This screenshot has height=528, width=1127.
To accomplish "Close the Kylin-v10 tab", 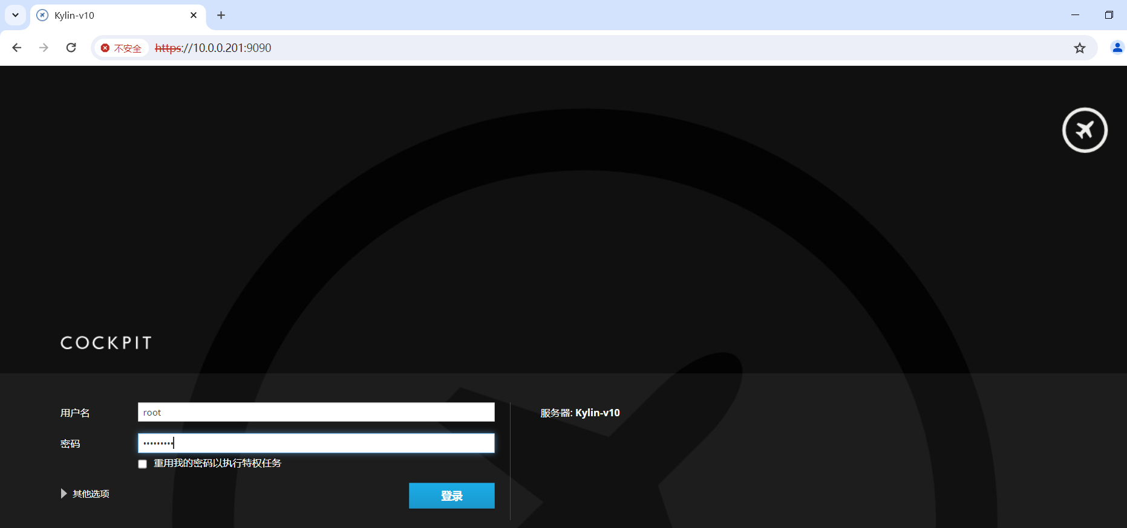I will pyautogui.click(x=194, y=15).
